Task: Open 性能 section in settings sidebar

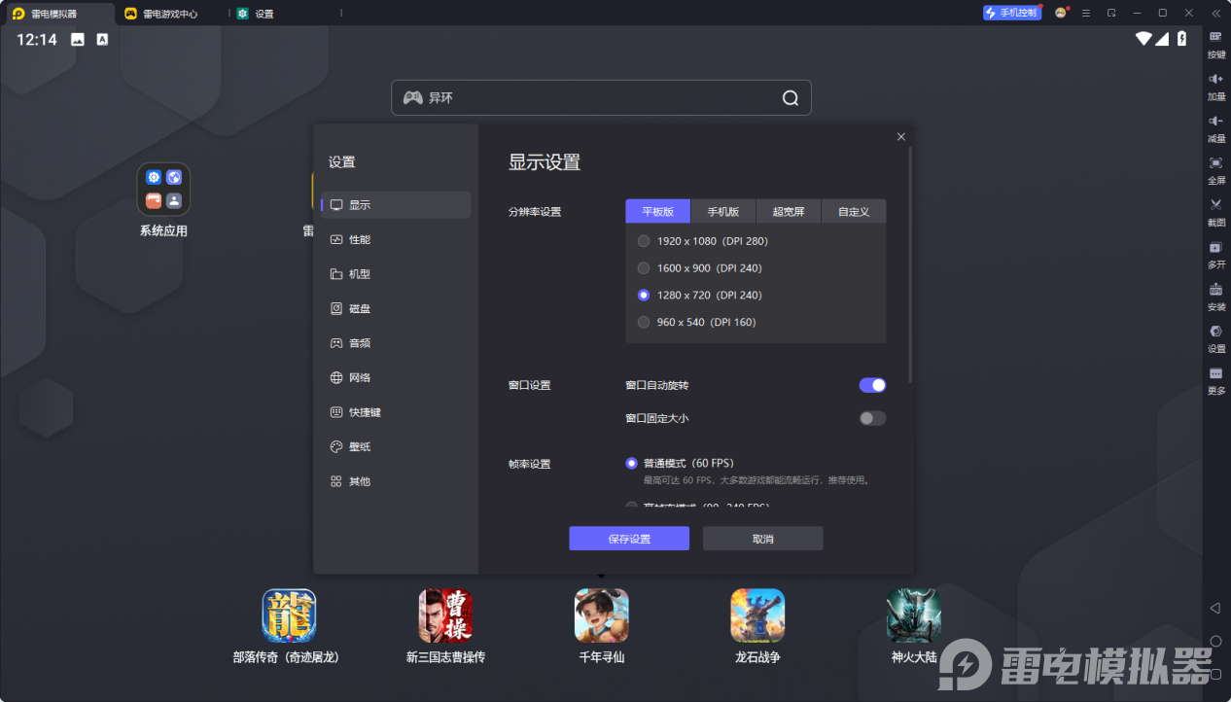Action: pos(396,240)
